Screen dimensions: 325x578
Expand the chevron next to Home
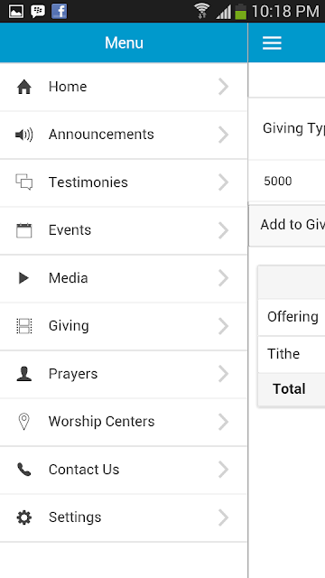click(x=223, y=87)
